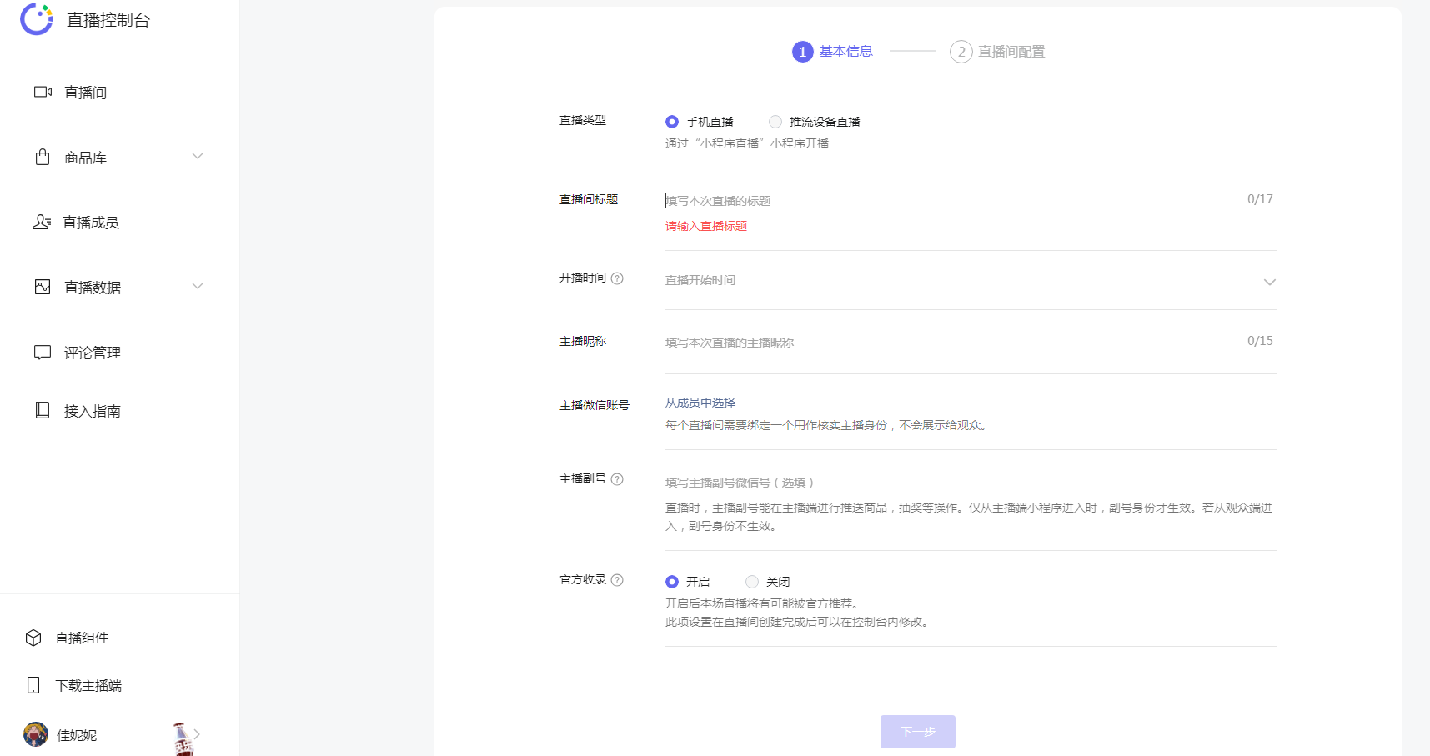
Task: Click the hint starting 直播时，主播副号能在主播端
Action: tap(969, 517)
